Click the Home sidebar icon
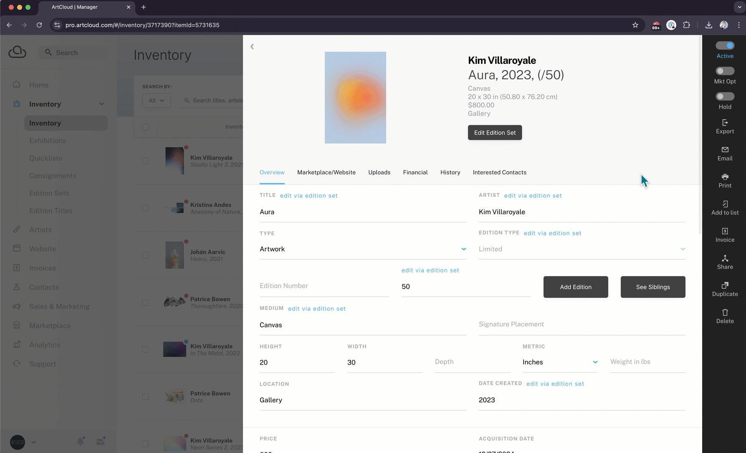This screenshot has width=746, height=453. (x=17, y=85)
